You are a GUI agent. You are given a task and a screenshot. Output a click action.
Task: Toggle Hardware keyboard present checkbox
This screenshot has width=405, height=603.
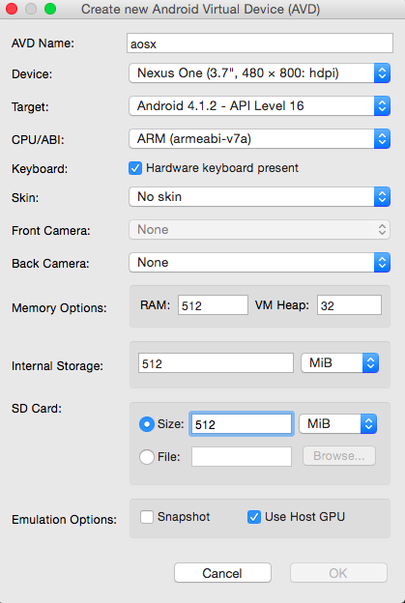point(135,168)
